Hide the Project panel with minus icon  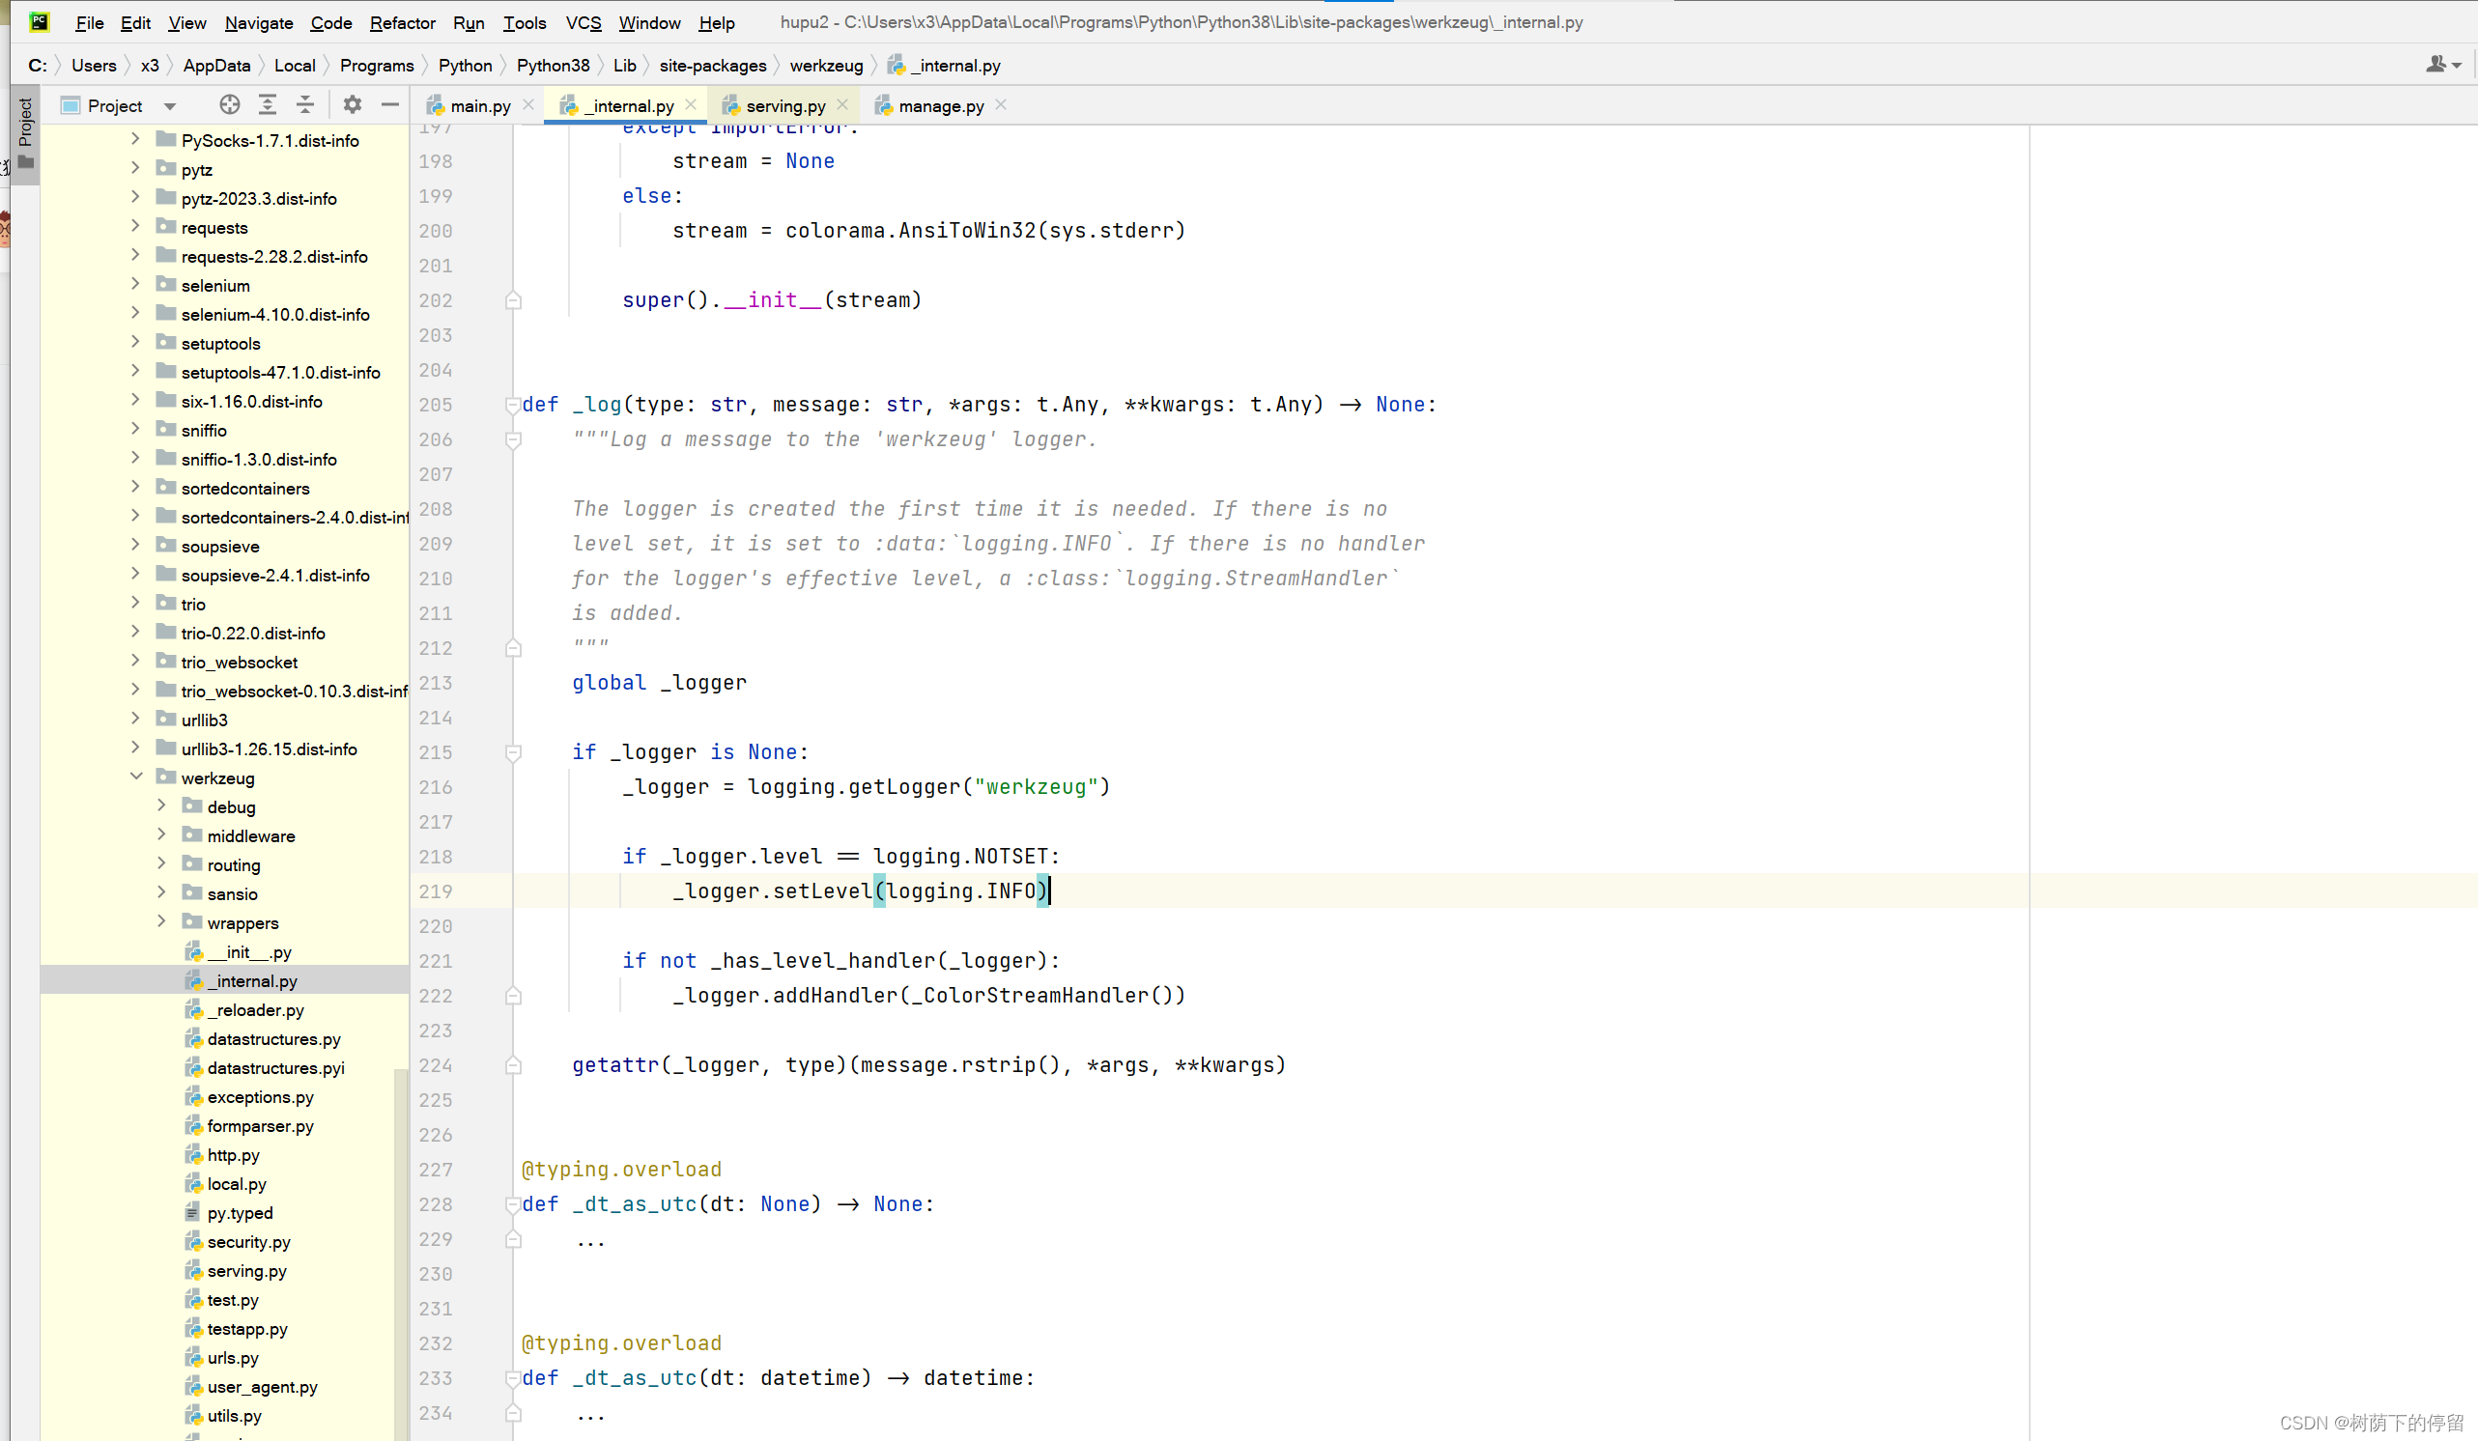(390, 105)
